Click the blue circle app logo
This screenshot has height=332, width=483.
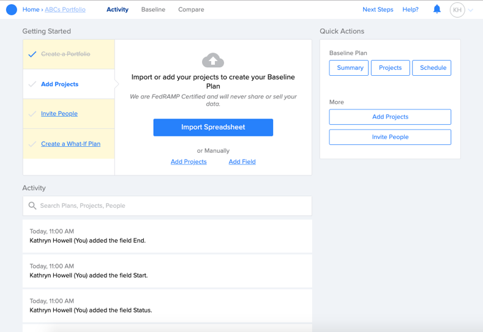(x=12, y=10)
